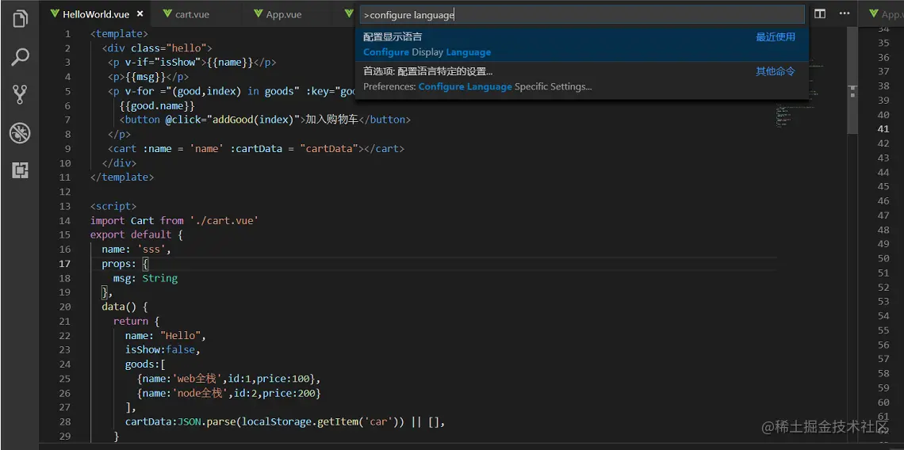The height and width of the screenshot is (450, 904).
Task: Open the Extensions view icon
Action: pos(20,170)
